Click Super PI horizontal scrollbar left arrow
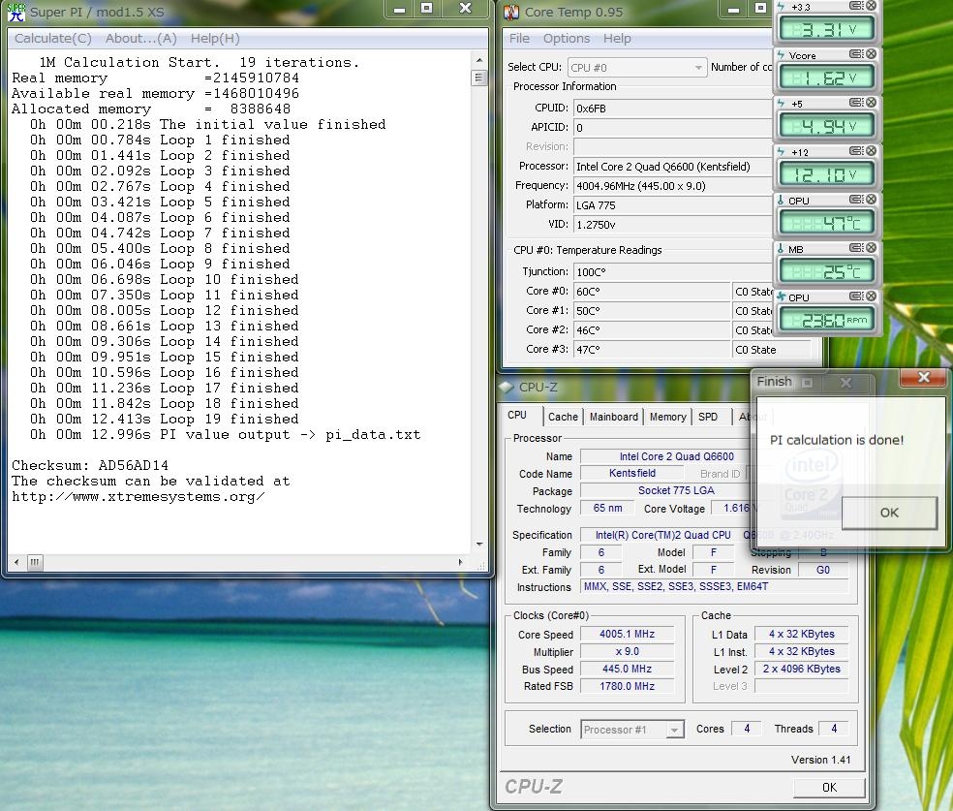The height and width of the screenshot is (811, 953). click(16, 562)
